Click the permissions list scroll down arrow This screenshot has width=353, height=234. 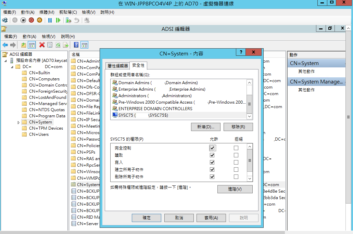[250, 179]
